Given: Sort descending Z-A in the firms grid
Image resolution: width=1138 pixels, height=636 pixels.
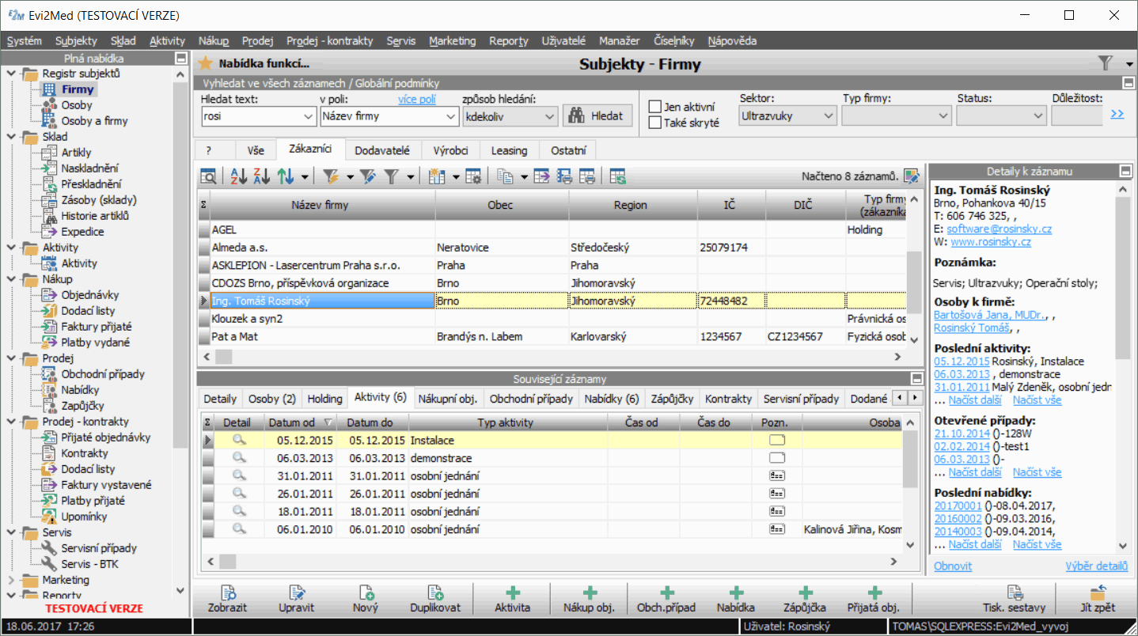Looking at the screenshot, I should [x=262, y=176].
